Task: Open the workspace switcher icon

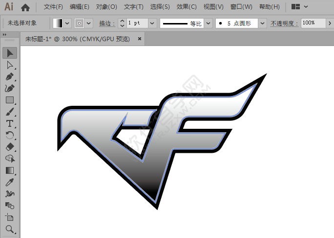Action: click(x=295, y=7)
